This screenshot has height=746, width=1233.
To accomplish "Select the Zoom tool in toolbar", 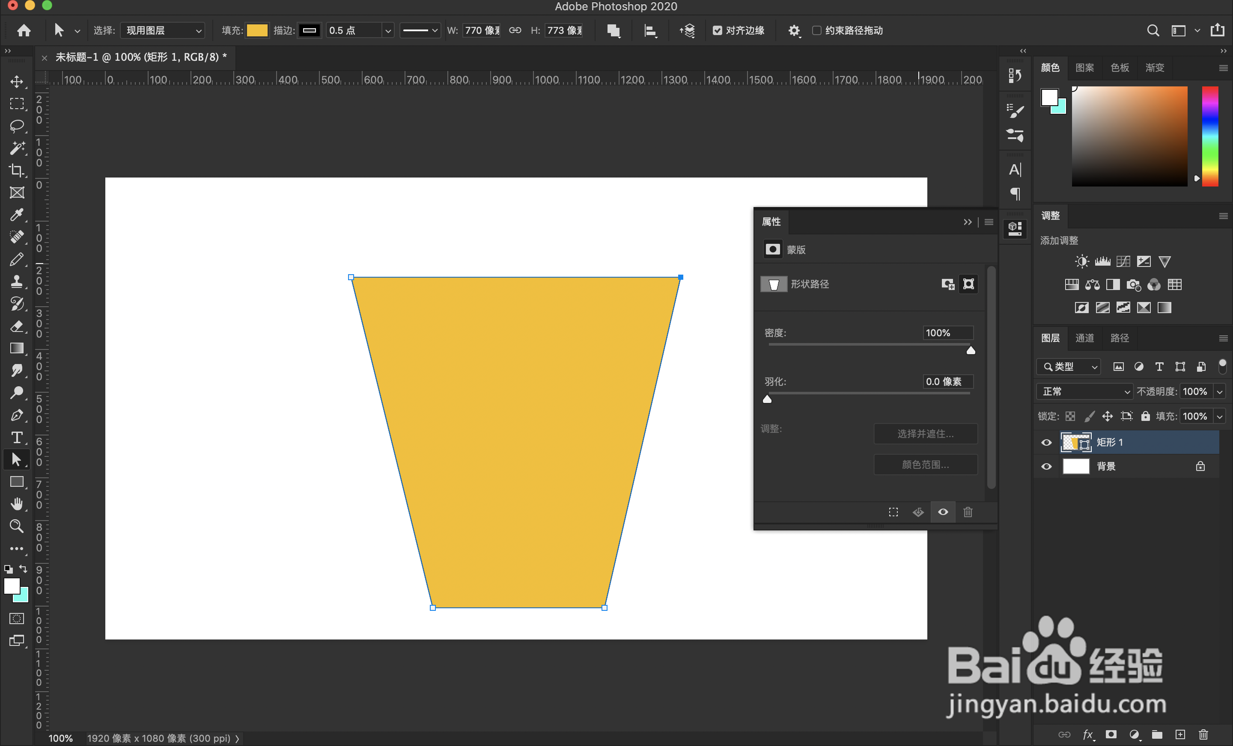I will tap(17, 526).
